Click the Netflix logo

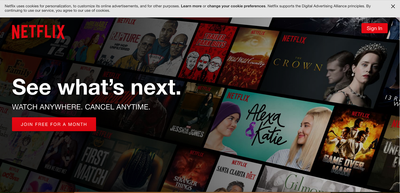(38, 32)
